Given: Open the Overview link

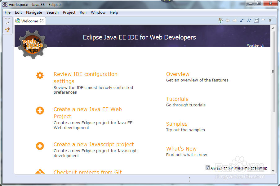Looking at the screenshot, I should [178, 74].
